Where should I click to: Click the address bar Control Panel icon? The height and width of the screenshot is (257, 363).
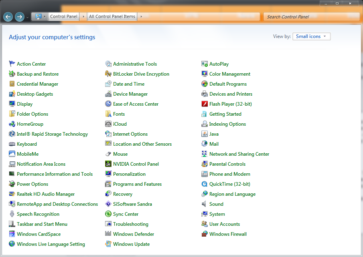tap(39, 16)
